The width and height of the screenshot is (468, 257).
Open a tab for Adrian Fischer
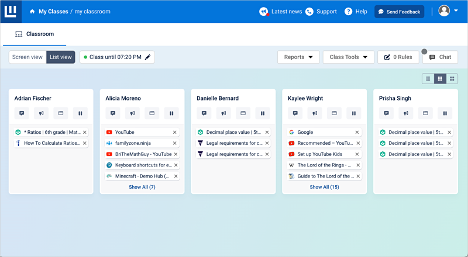(x=61, y=113)
